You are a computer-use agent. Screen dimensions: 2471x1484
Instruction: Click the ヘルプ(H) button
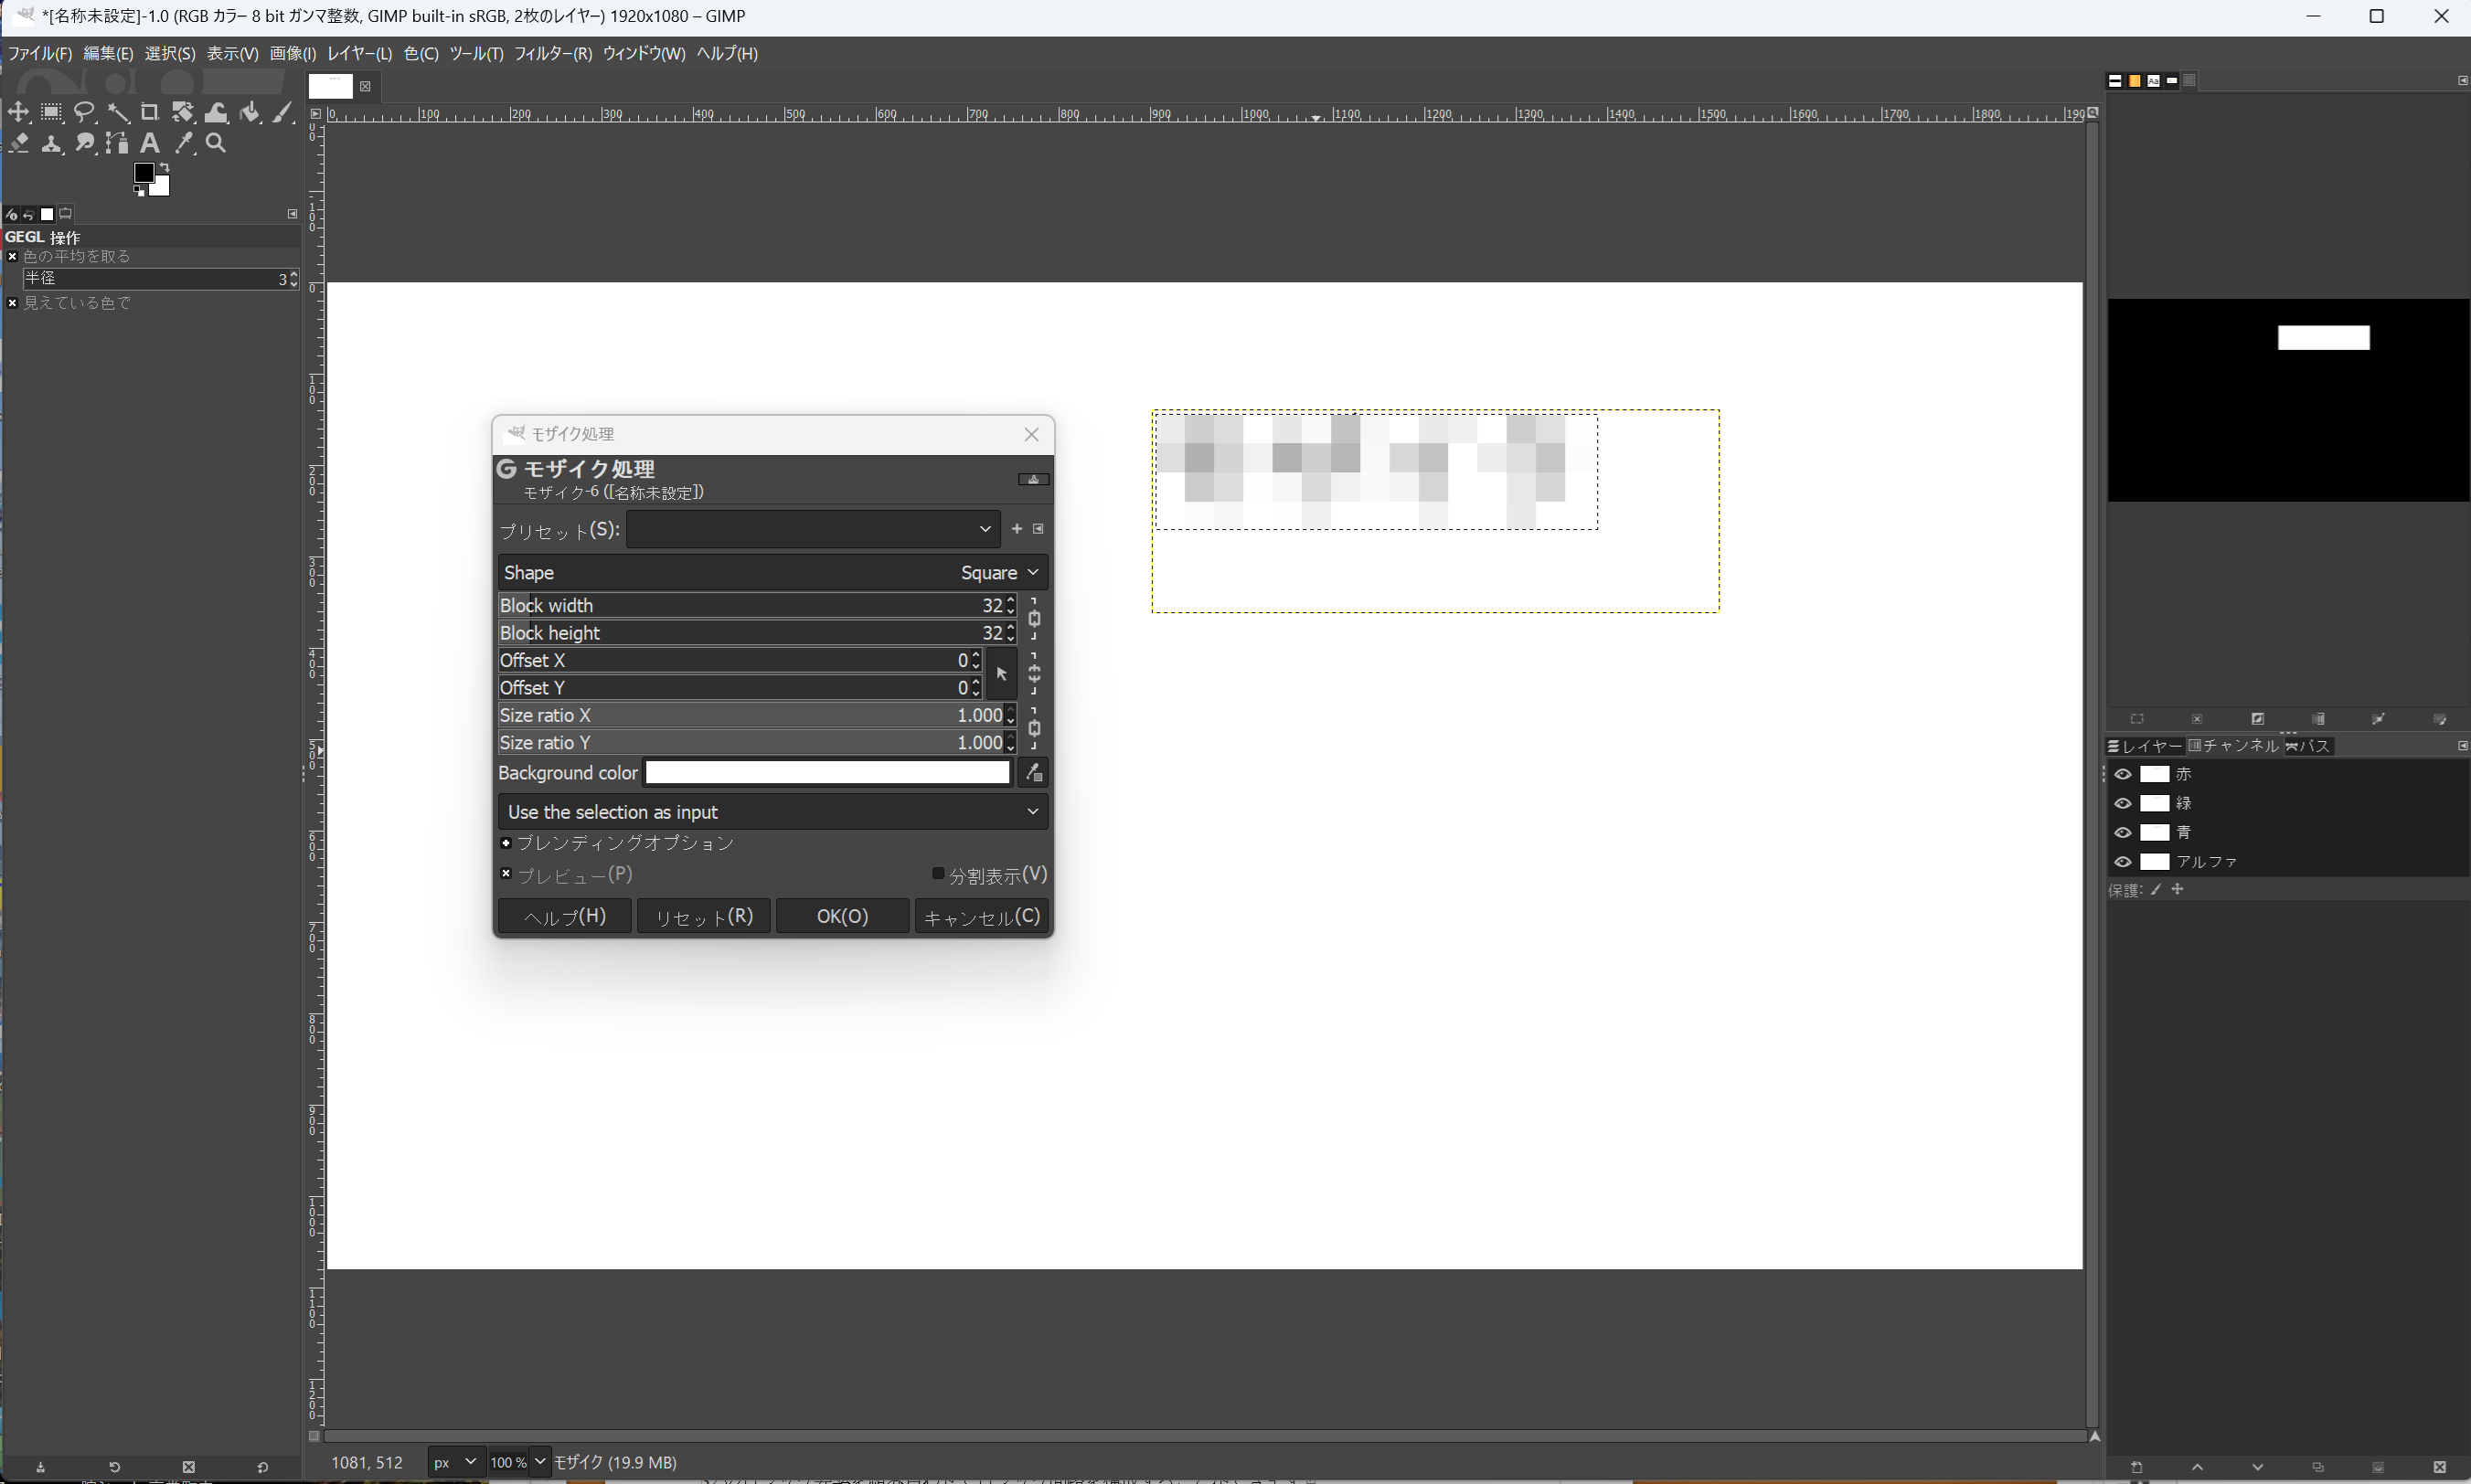(564, 916)
